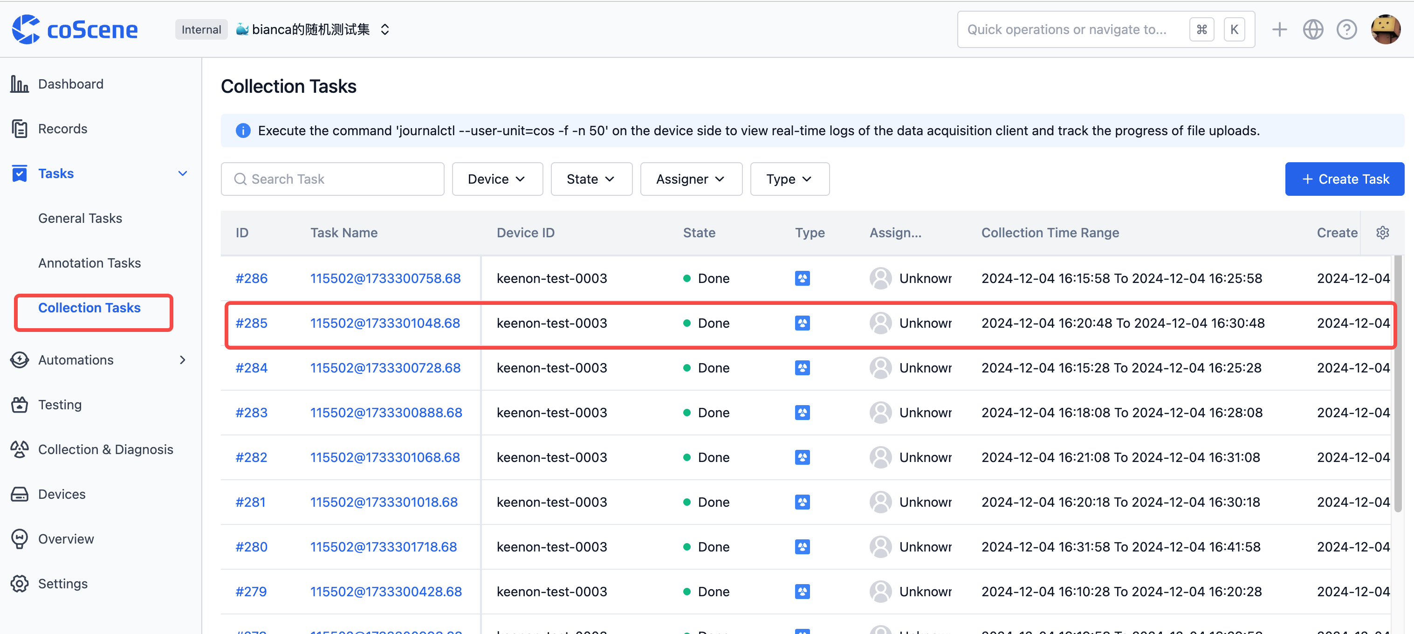Click the Internal badge

tap(201, 29)
